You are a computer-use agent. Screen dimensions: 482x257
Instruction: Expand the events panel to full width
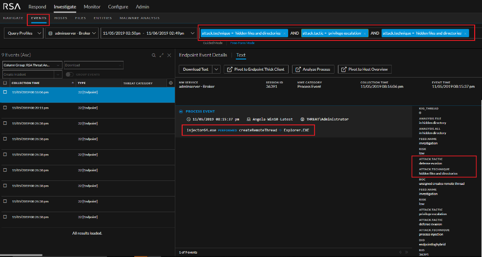click(162, 56)
